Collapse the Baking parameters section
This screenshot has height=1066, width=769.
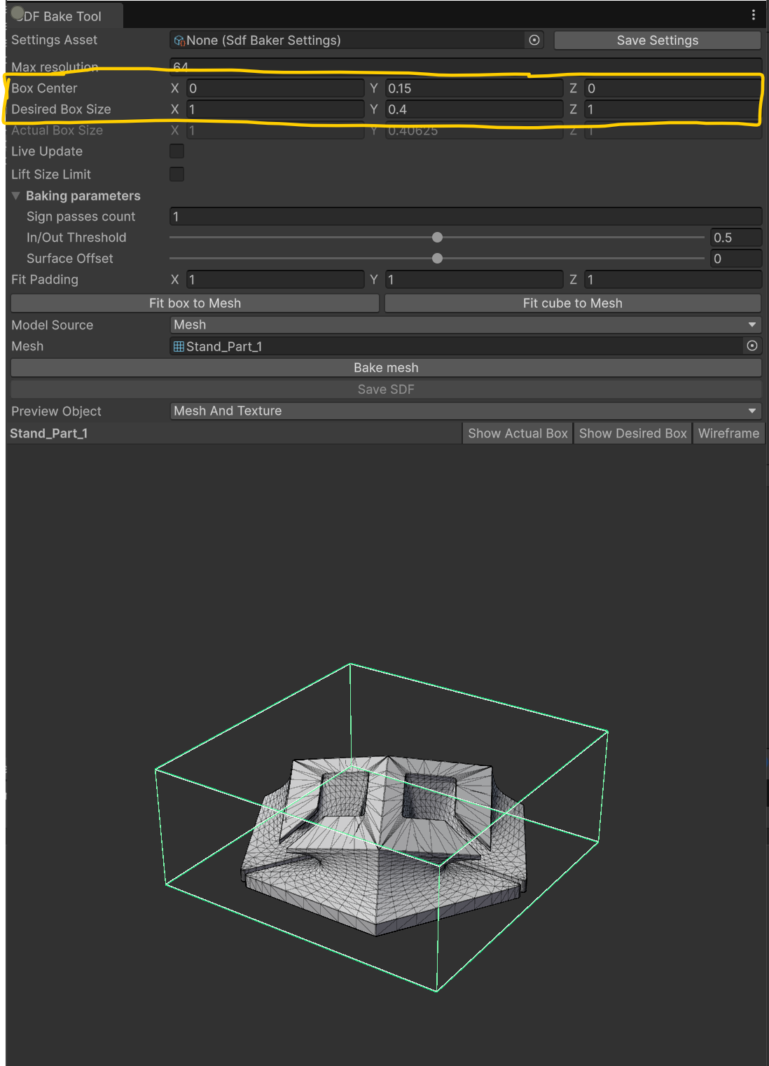click(16, 196)
